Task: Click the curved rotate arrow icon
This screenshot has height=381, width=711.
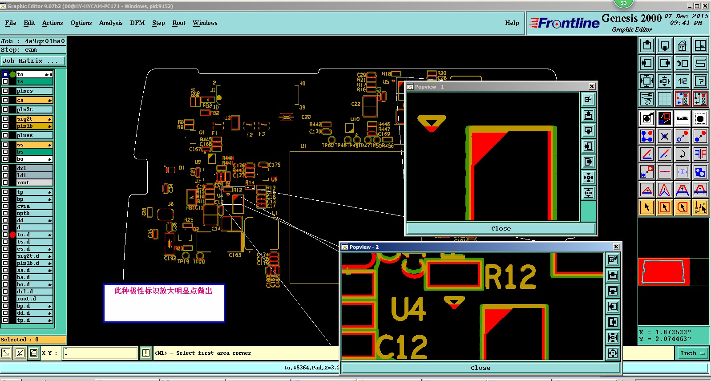Action: click(x=683, y=154)
